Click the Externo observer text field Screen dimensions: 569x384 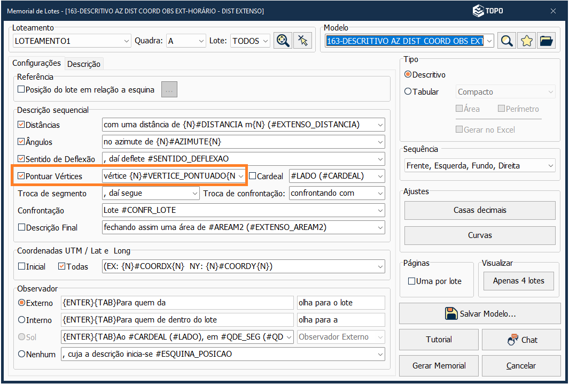177,303
